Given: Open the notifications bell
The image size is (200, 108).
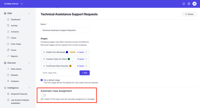Looking at the screenshot, I should click(184, 4).
